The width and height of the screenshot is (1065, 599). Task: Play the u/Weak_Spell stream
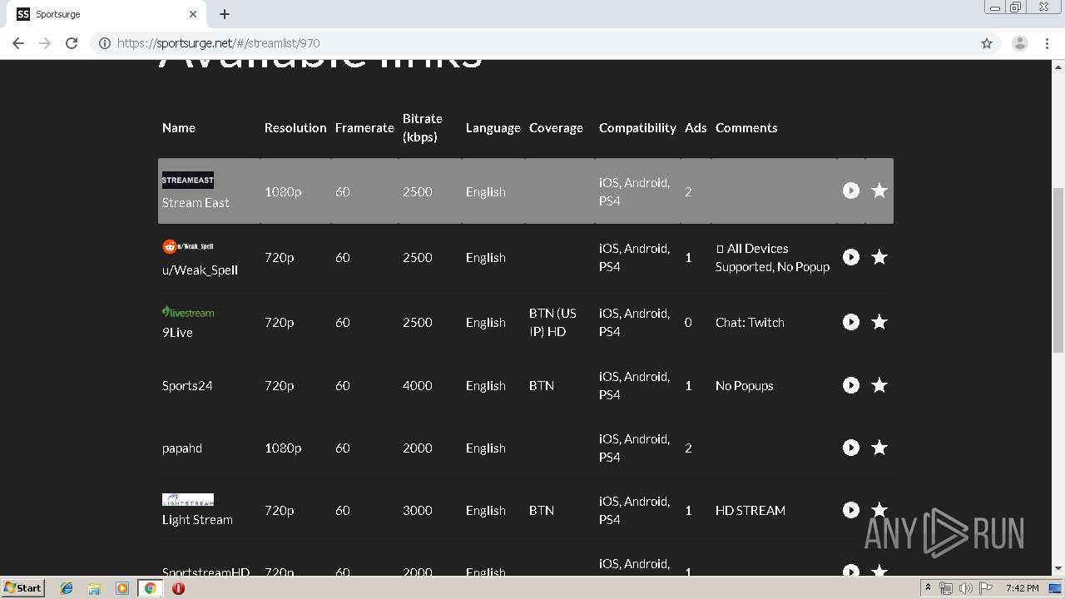tap(850, 257)
